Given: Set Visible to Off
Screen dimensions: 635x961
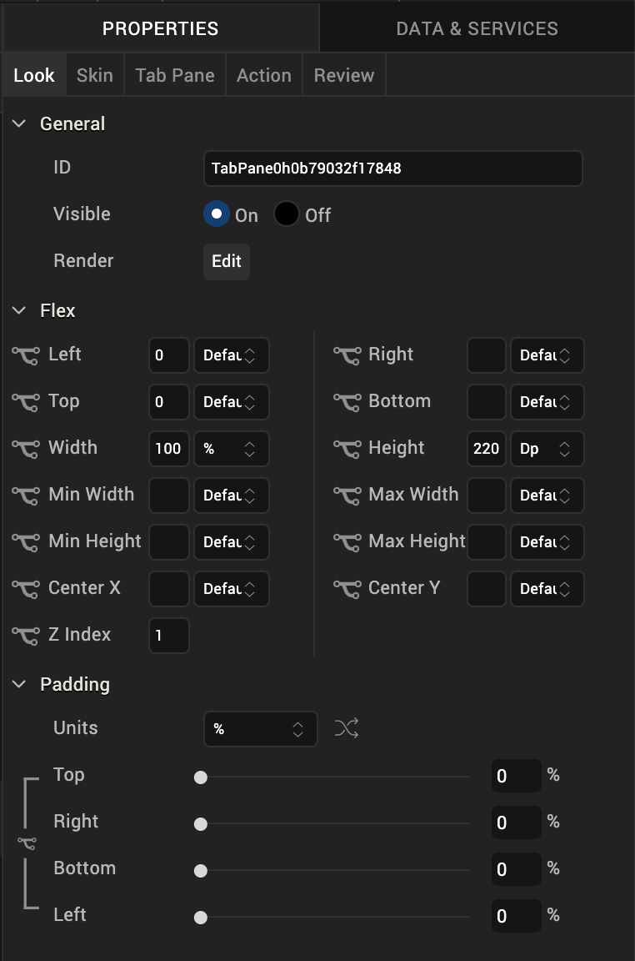Looking at the screenshot, I should [287, 214].
